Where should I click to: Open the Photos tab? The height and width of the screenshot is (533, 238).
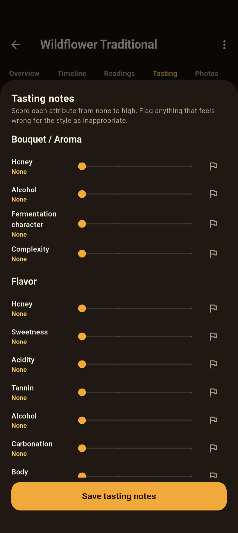click(x=207, y=74)
